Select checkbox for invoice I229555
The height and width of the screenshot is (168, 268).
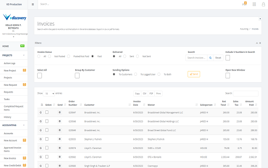coord(47,139)
